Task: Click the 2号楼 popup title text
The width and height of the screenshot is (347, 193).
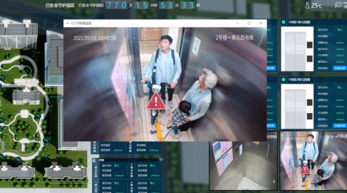Action: point(101,160)
